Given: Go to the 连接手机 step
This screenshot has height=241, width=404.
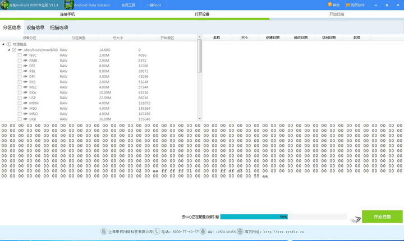Looking at the screenshot, I should 67,14.
